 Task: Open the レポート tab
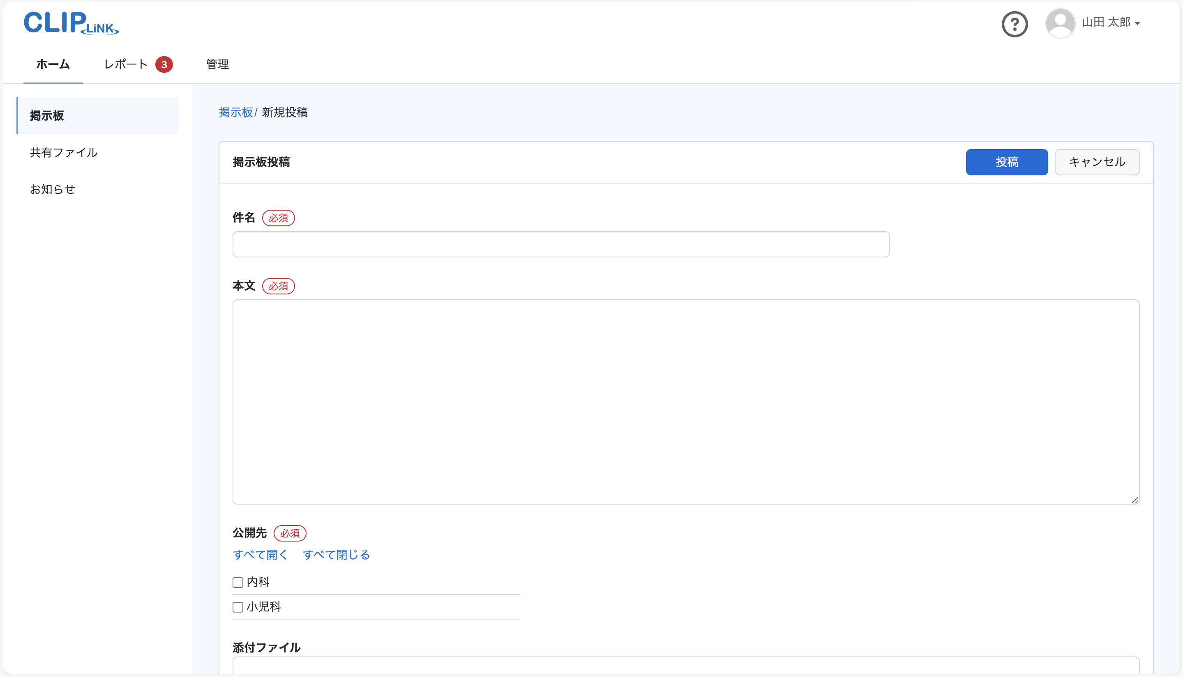pos(126,64)
